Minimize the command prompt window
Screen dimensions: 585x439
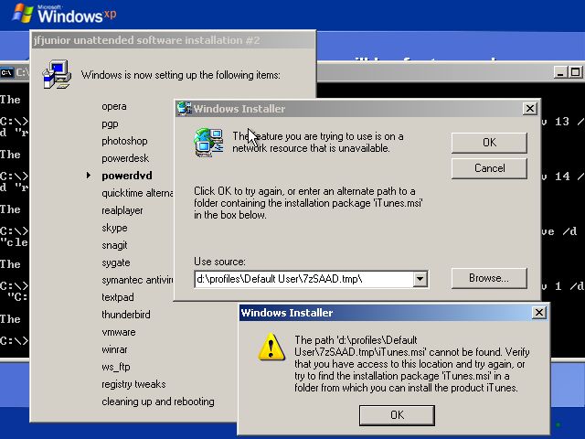pyautogui.click(x=559, y=72)
